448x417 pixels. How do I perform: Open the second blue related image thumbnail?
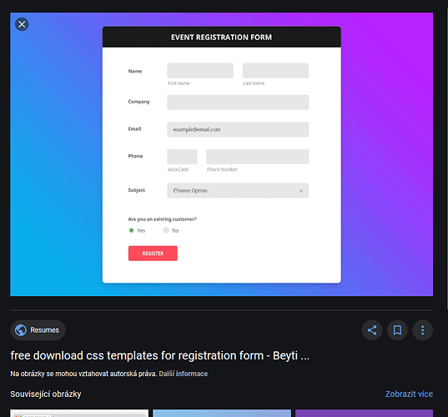coord(222,413)
